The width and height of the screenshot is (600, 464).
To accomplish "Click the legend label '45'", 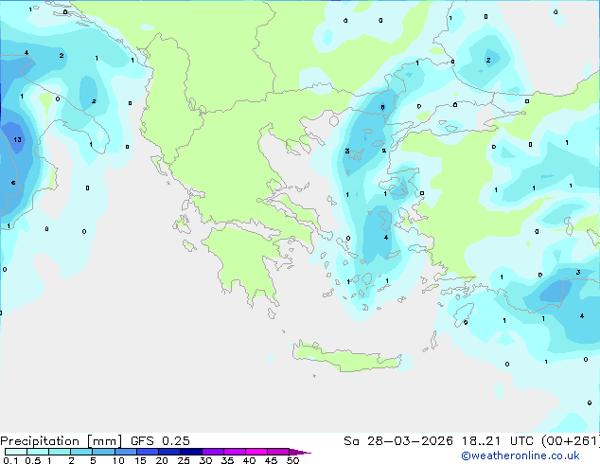I will click(271, 460).
